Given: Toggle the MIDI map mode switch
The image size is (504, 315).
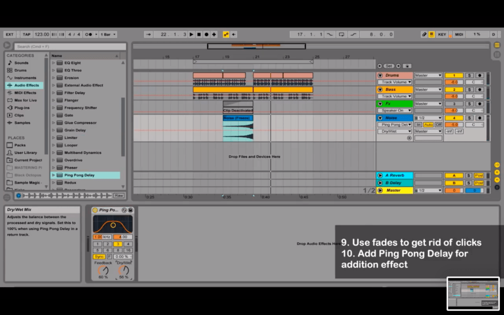Looking at the screenshot, I should tap(459, 34).
